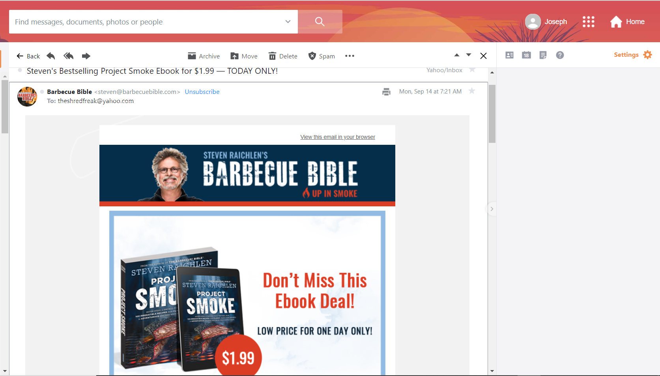This screenshot has height=376, width=660.
Task: Open the Calendar panel icon
Action: [x=526, y=55]
